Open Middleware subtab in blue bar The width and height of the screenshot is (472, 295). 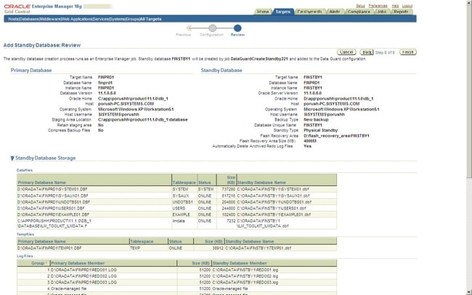point(50,19)
